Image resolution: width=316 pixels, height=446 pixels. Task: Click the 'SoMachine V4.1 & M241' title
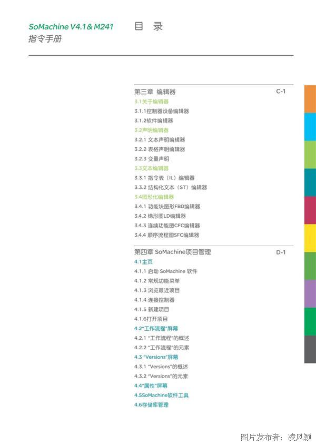pos(71,27)
